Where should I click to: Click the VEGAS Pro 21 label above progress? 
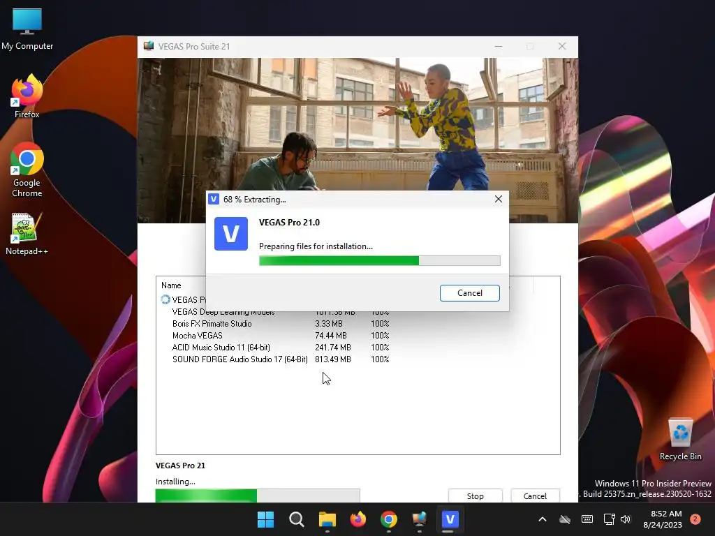[x=180, y=466]
